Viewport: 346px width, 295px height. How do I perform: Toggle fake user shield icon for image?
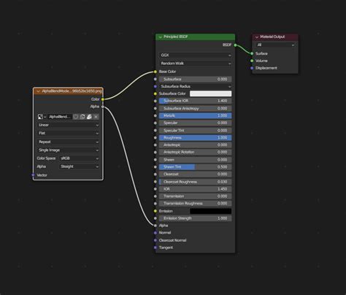76,117
